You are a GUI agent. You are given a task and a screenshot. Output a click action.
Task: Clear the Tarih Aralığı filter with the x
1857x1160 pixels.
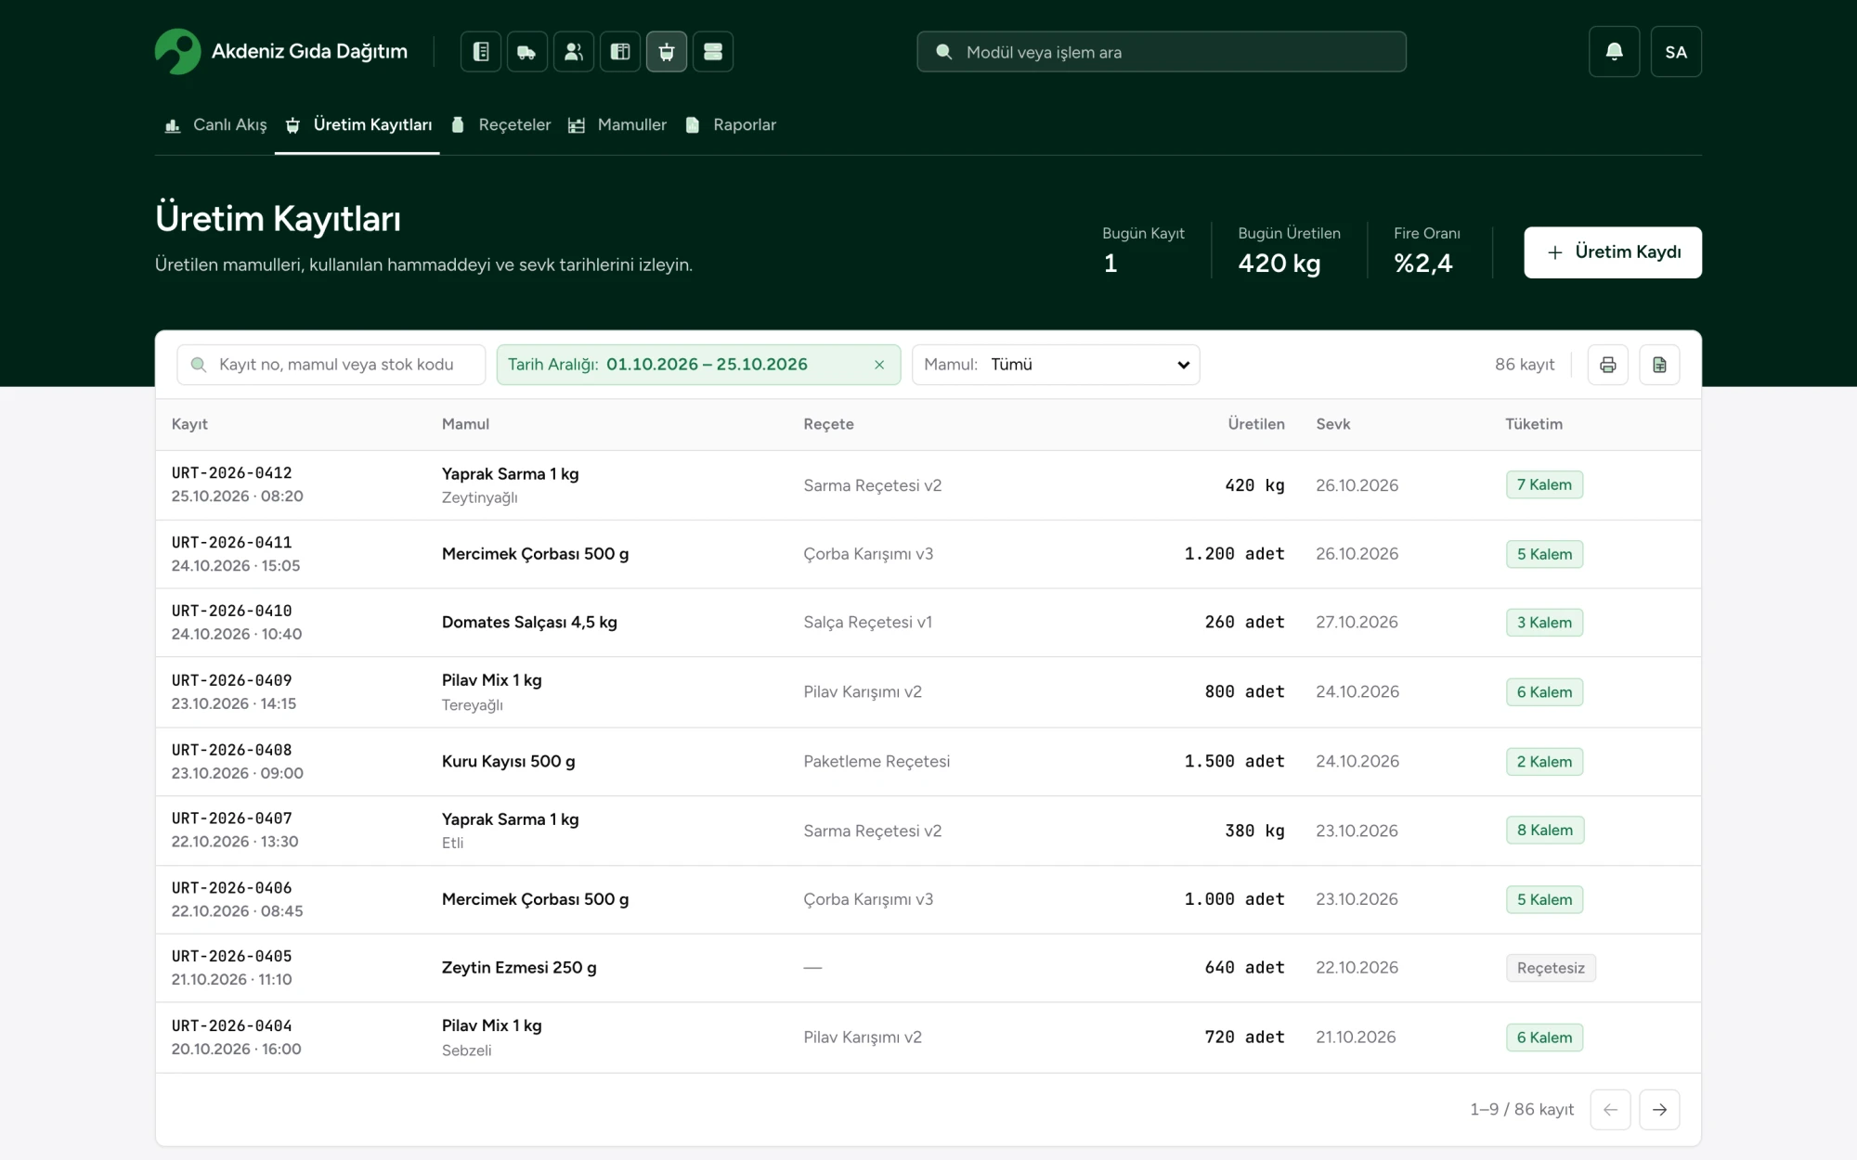(x=879, y=365)
